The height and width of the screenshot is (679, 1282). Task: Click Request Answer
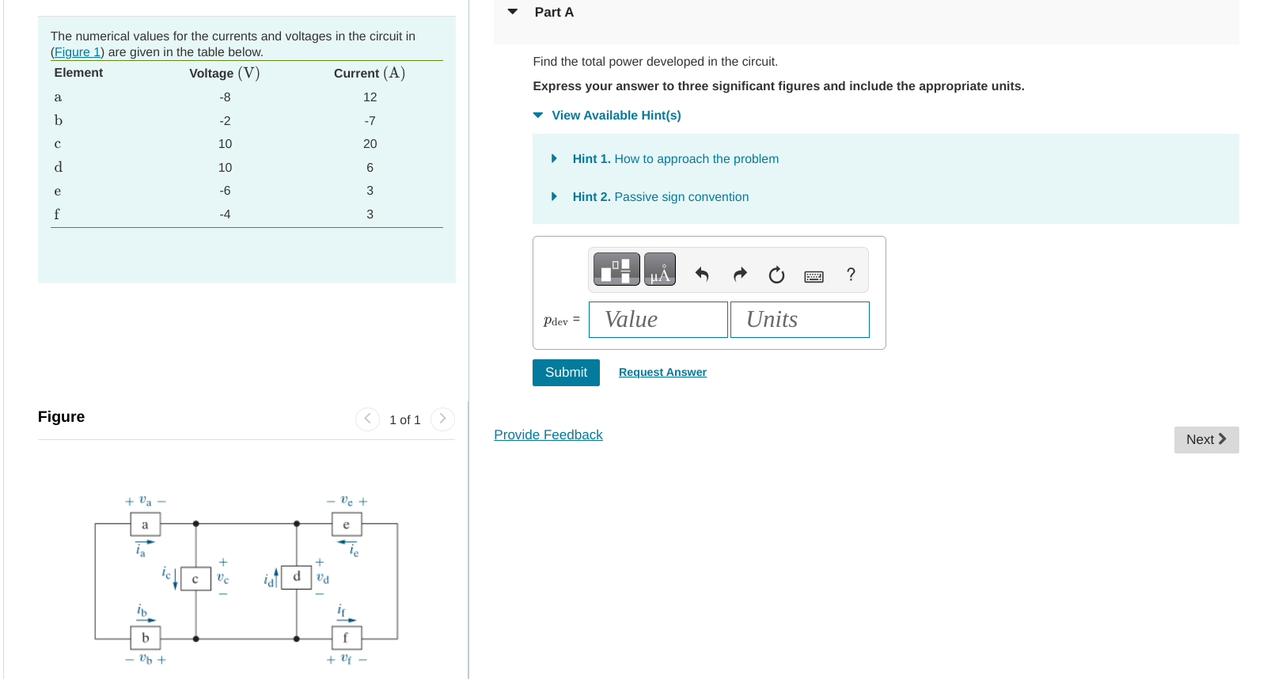[x=662, y=372]
